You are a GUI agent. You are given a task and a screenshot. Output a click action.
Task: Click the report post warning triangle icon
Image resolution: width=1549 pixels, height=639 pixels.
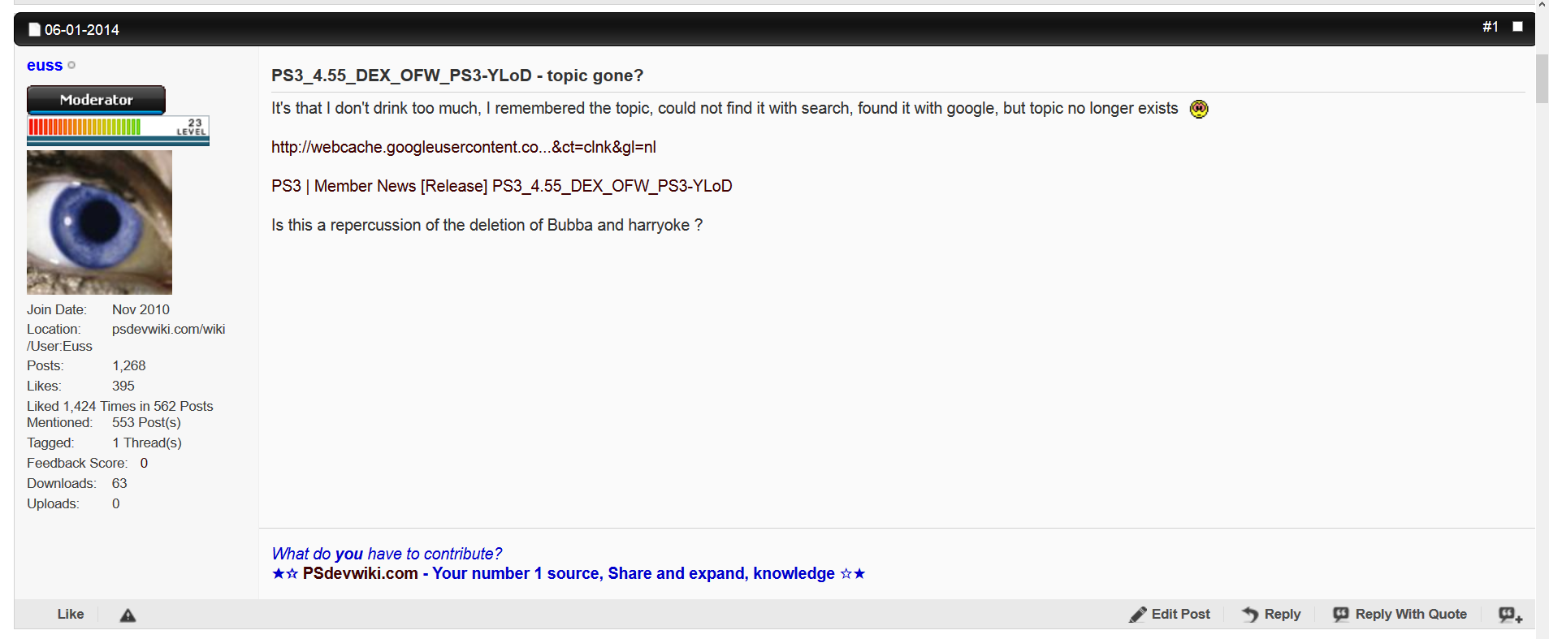click(128, 615)
